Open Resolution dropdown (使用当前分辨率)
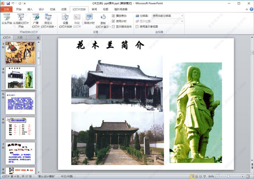254x179 pixels. pyautogui.click(x=168, y=16)
